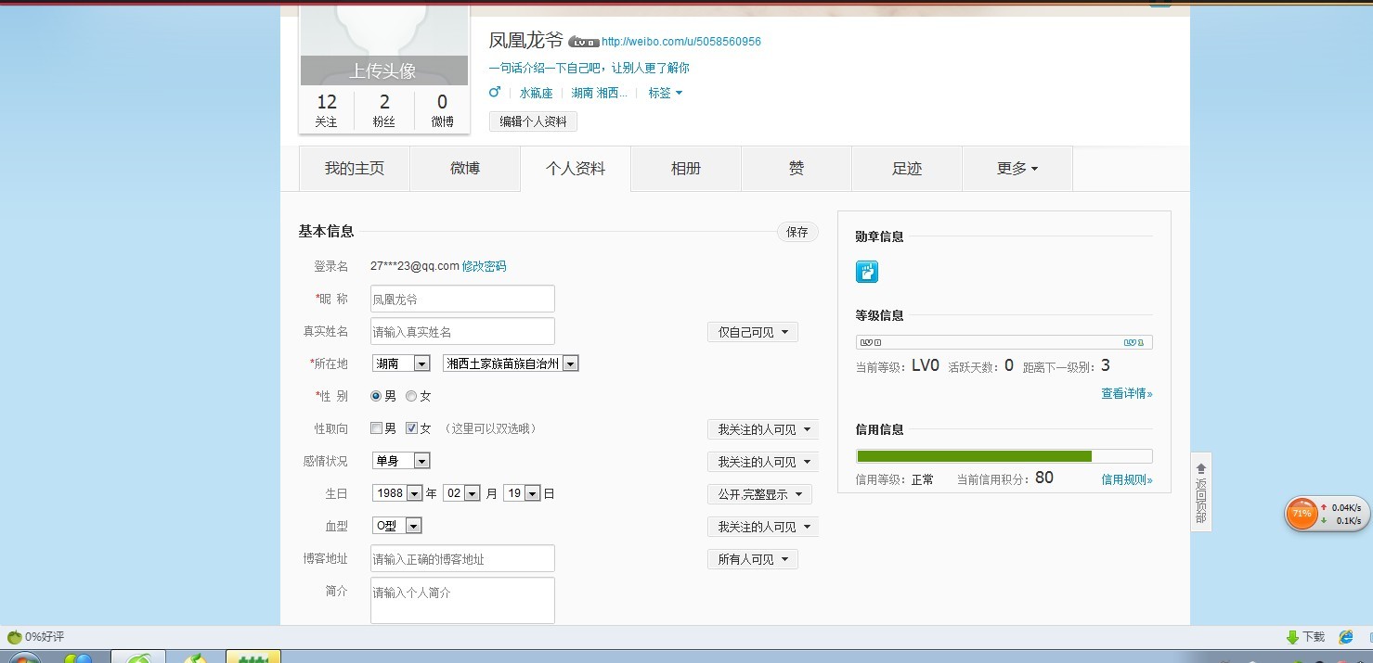Click the 上传头像 avatar upload area

pyautogui.click(x=382, y=70)
